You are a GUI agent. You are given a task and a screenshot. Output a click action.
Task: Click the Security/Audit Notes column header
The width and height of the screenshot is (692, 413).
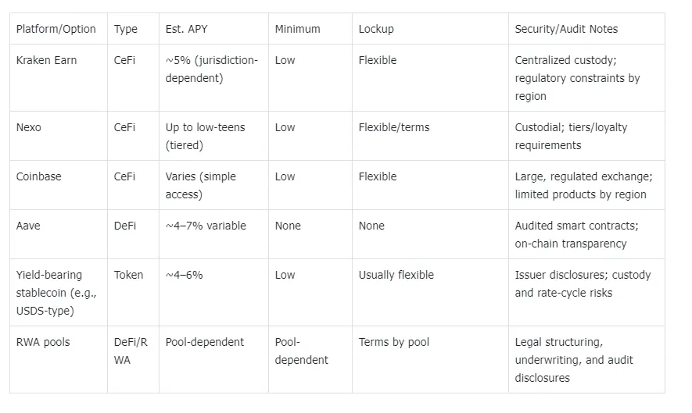566,29
